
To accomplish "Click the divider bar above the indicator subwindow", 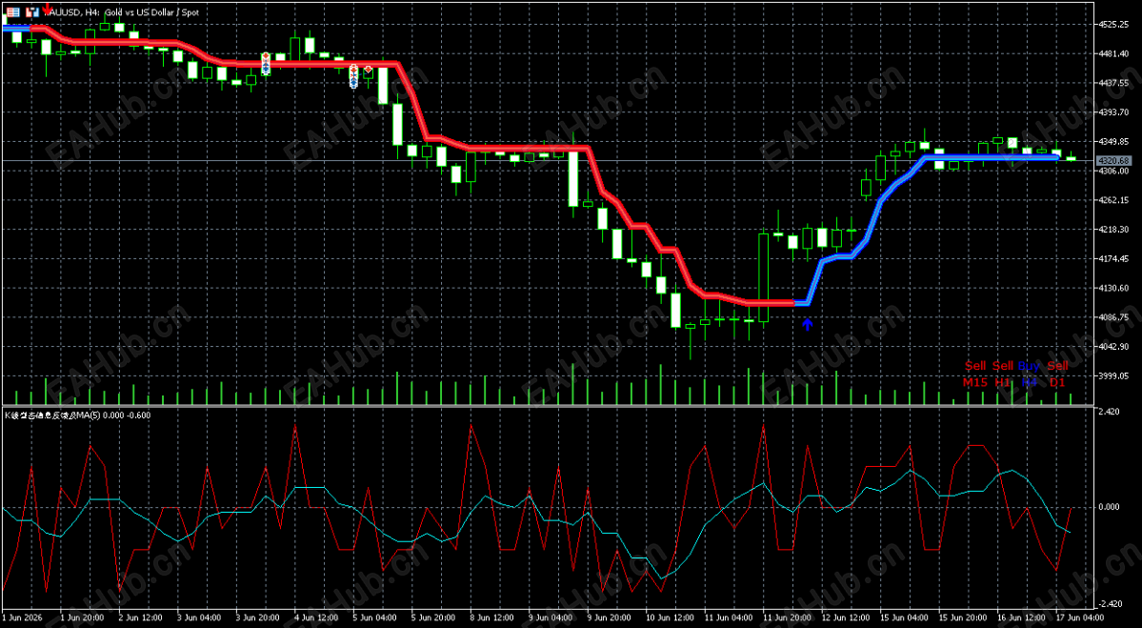I will (x=548, y=406).
